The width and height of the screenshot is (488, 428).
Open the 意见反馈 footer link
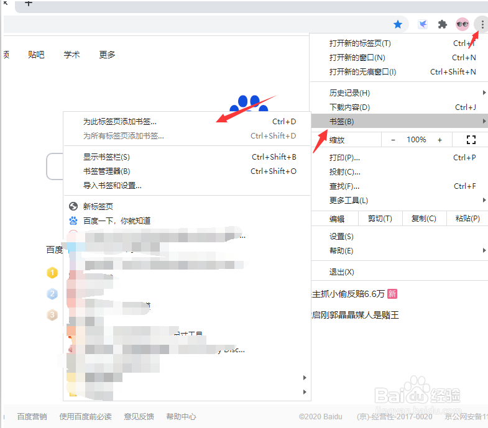pyautogui.click(x=139, y=416)
